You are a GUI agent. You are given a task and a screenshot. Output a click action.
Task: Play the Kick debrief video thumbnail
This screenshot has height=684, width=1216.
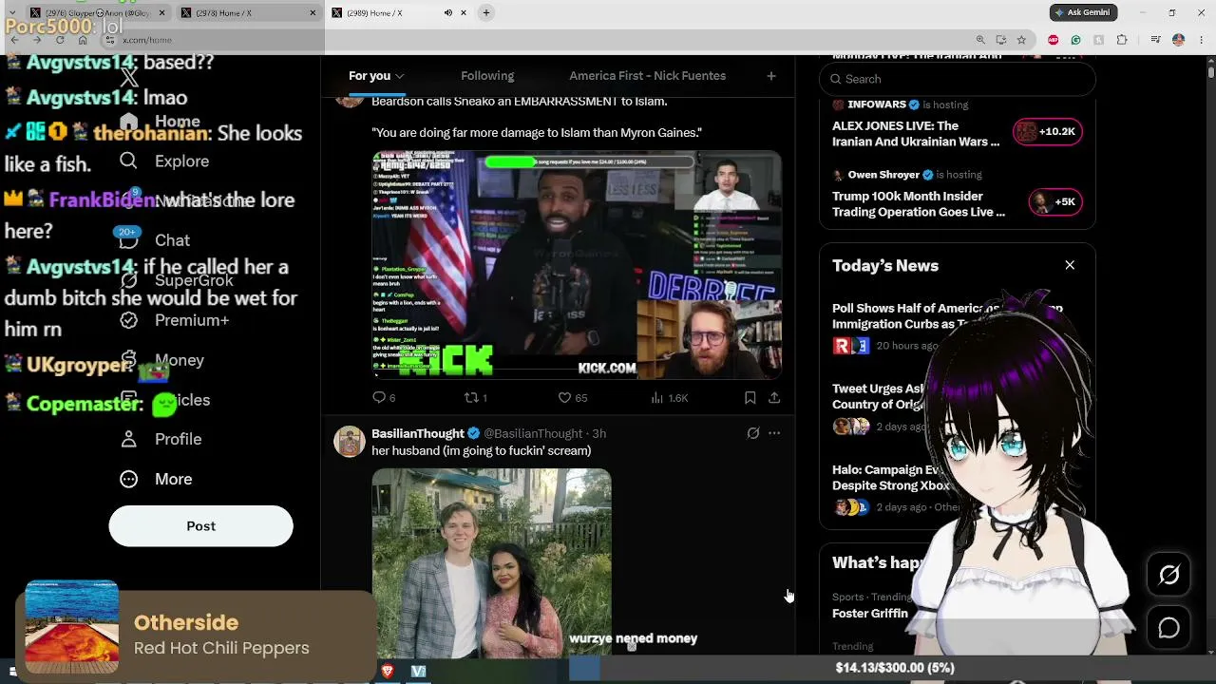577,265
